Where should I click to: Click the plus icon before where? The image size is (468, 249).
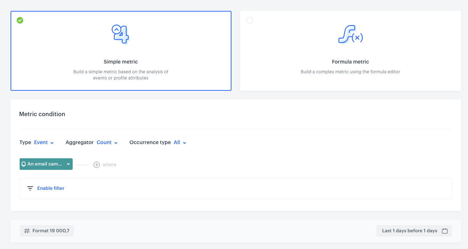pos(97,165)
